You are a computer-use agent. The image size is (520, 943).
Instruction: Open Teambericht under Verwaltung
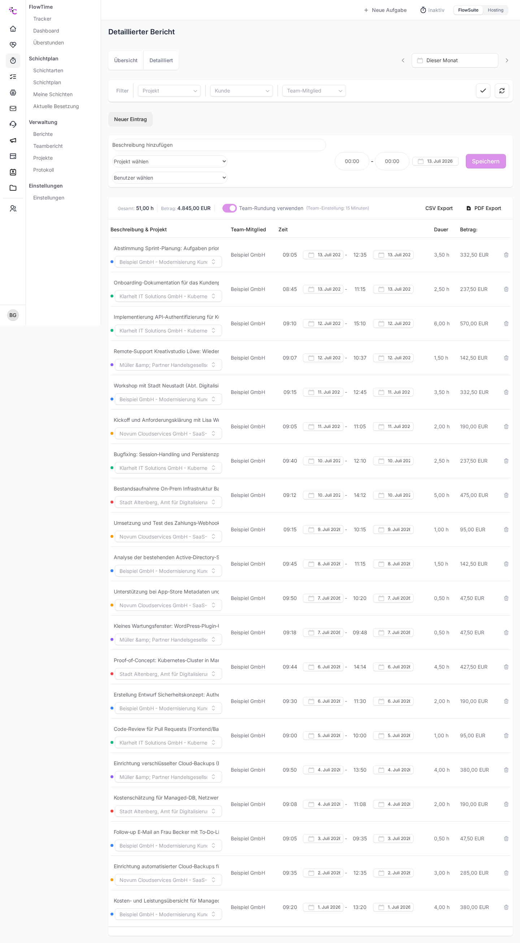[48, 146]
